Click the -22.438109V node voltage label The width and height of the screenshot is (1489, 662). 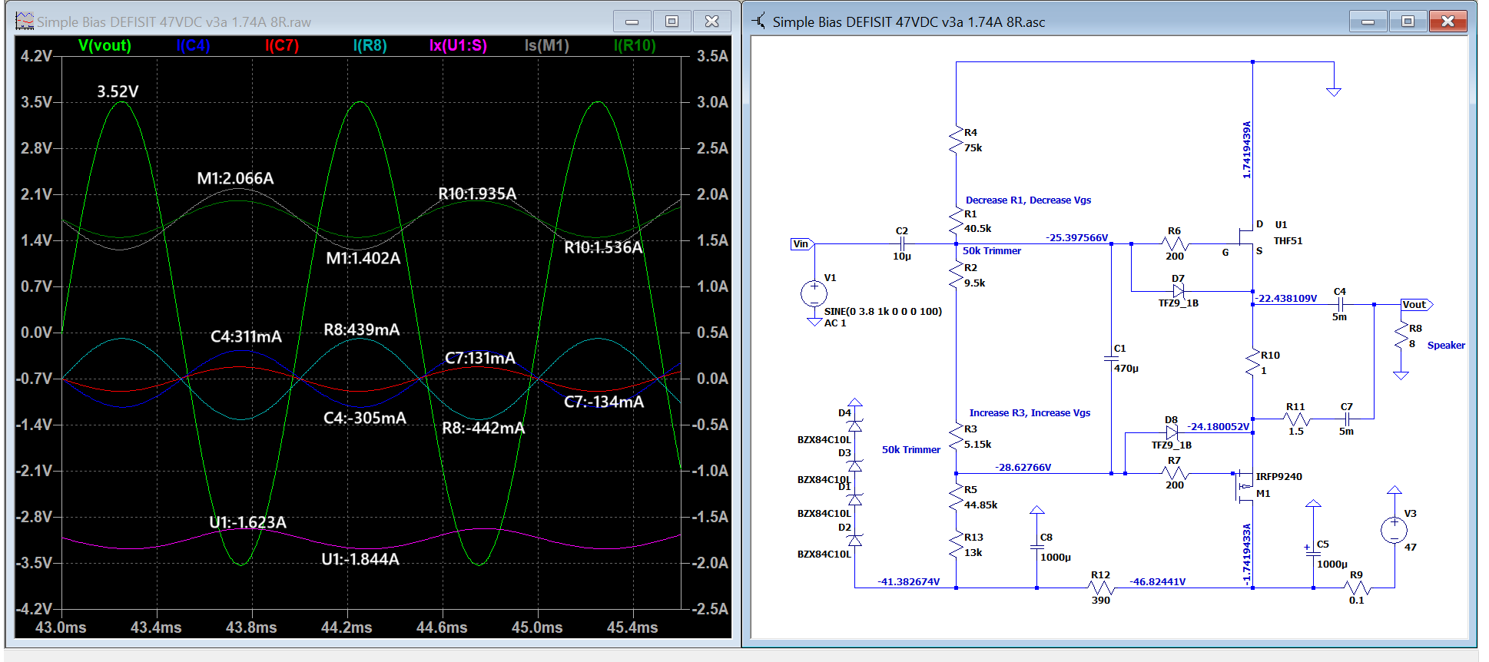click(x=1285, y=298)
